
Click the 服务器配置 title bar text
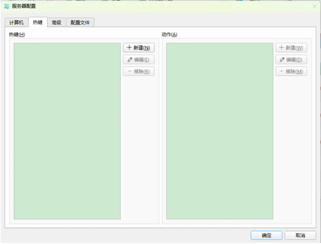(x=24, y=7)
